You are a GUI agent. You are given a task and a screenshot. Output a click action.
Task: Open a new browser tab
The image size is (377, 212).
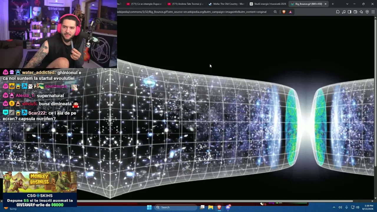(333, 4)
